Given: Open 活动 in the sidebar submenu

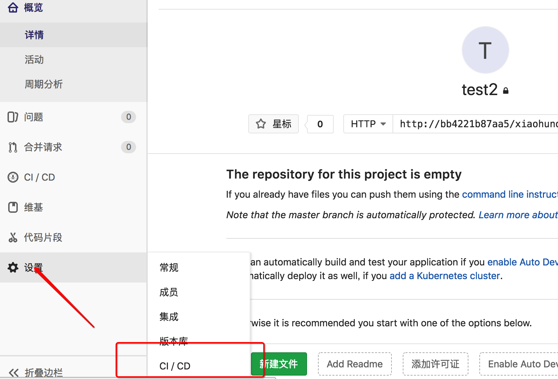Looking at the screenshot, I should (x=34, y=60).
